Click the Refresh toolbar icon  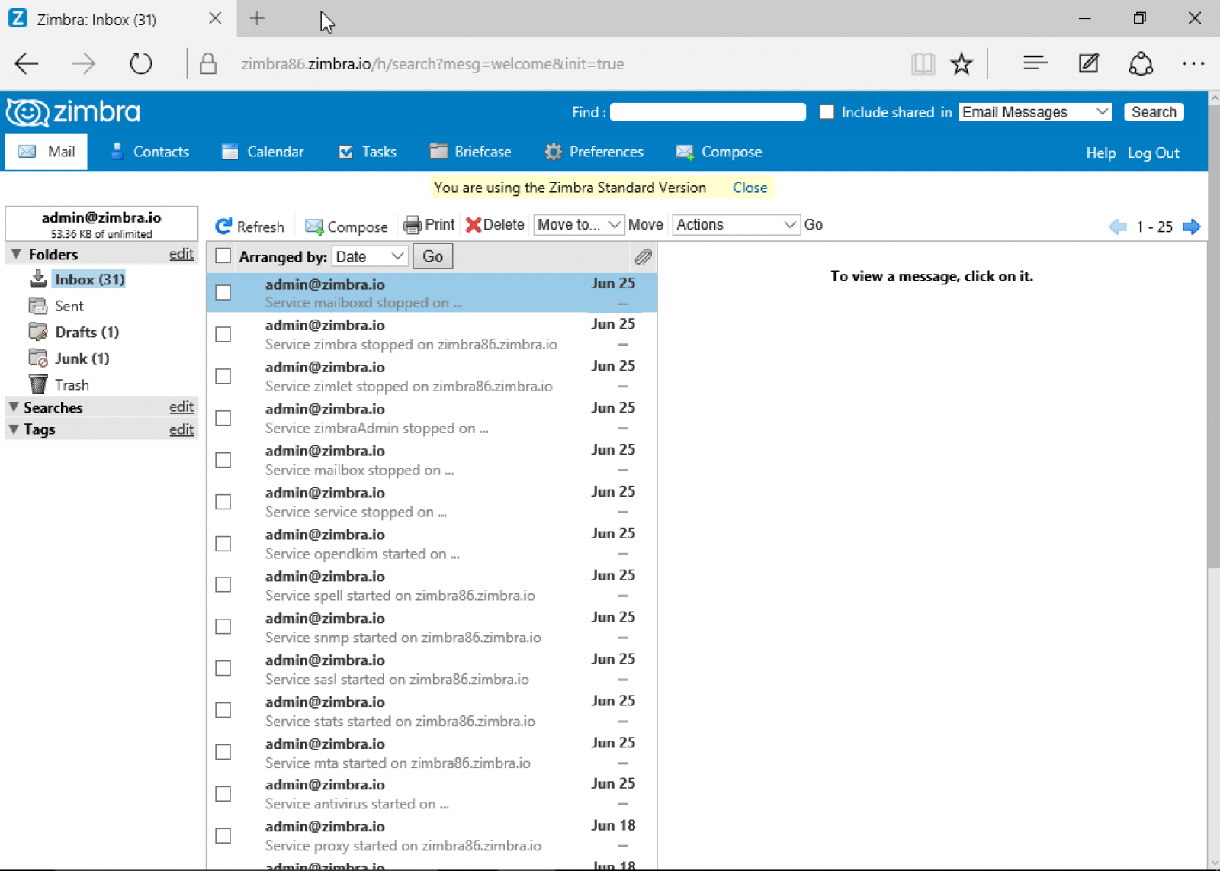(223, 226)
